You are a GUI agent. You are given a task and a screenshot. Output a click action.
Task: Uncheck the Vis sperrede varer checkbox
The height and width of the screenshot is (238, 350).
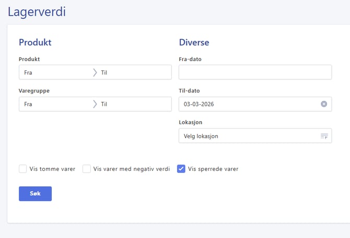click(181, 169)
